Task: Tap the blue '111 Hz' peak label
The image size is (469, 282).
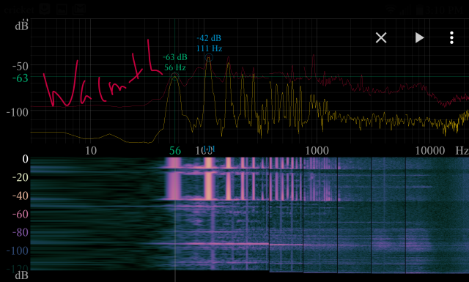Action: pos(209,48)
